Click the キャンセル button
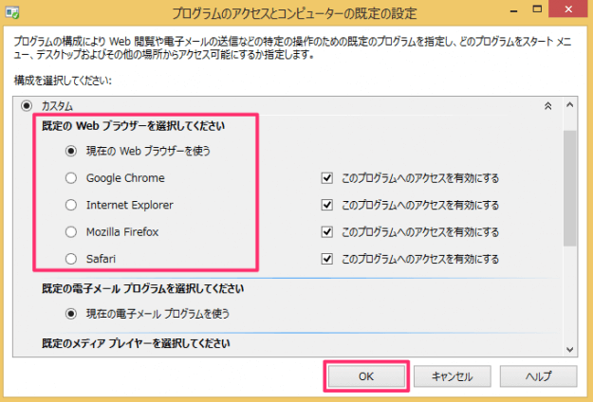The height and width of the screenshot is (402, 593). [453, 376]
